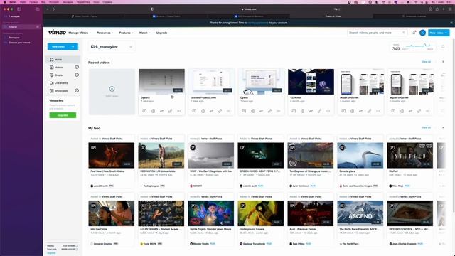
Task: Click plus icon next to Create
Action: [x=77, y=75]
